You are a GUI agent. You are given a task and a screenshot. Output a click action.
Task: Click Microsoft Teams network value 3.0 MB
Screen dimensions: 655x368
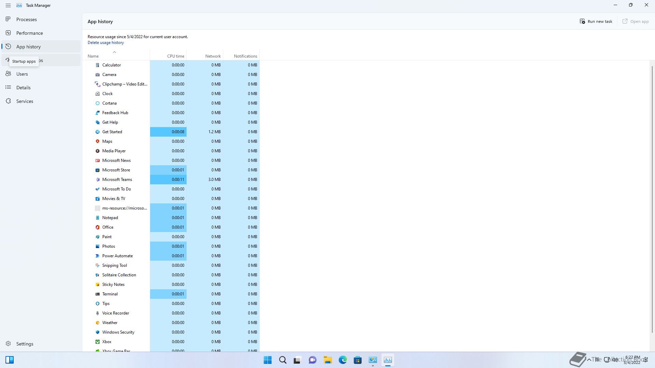click(205, 180)
